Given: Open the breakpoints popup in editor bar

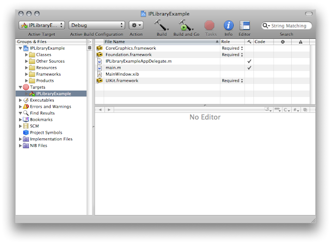Looking at the screenshot, I should pos(278,110).
